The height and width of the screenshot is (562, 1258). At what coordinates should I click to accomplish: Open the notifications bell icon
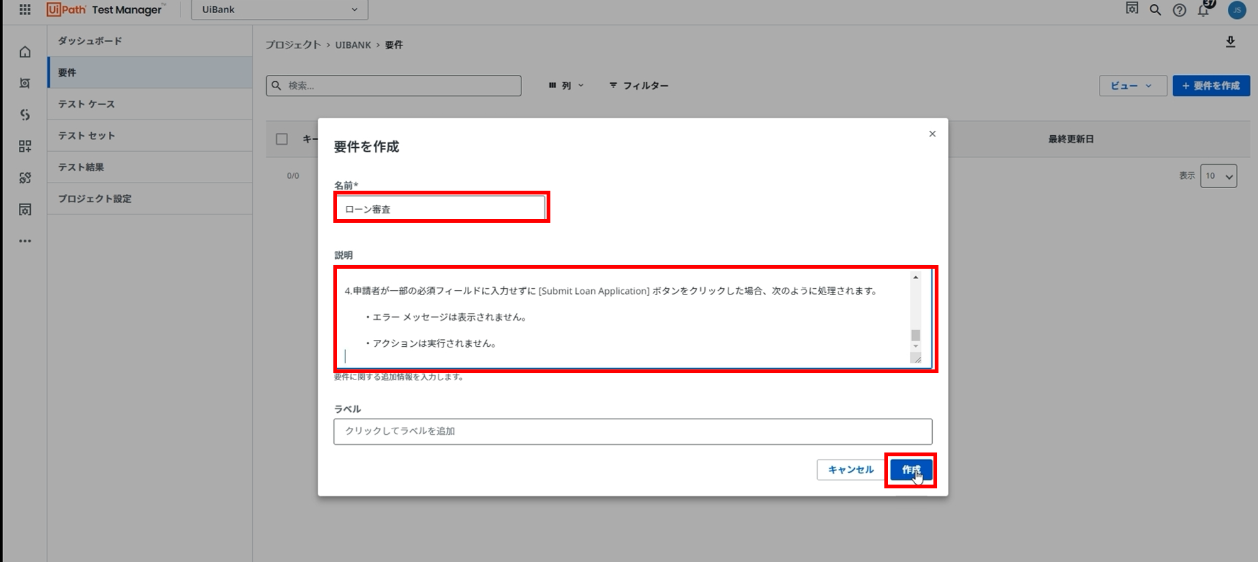(1204, 9)
